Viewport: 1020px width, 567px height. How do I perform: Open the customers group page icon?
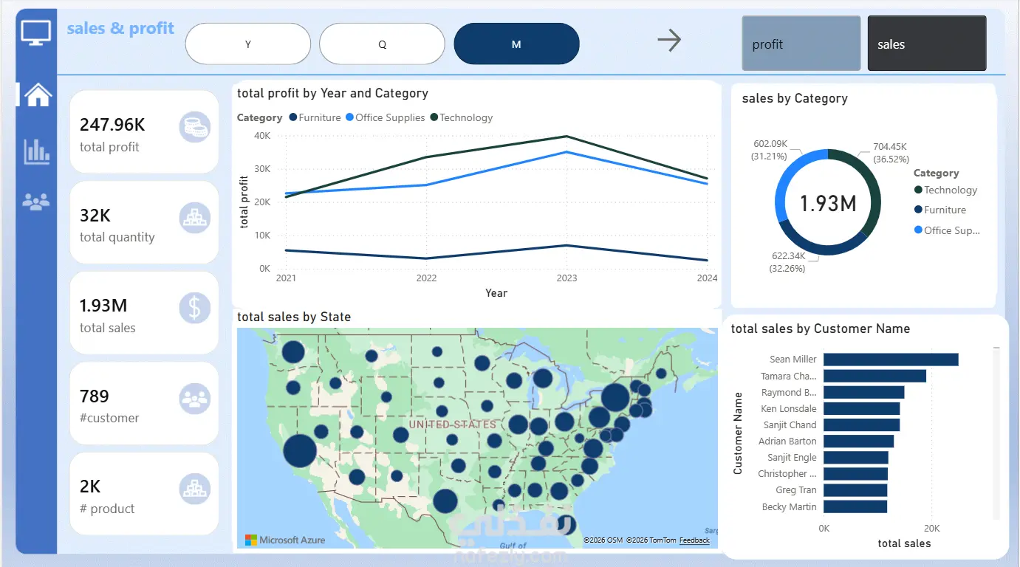[x=36, y=201]
